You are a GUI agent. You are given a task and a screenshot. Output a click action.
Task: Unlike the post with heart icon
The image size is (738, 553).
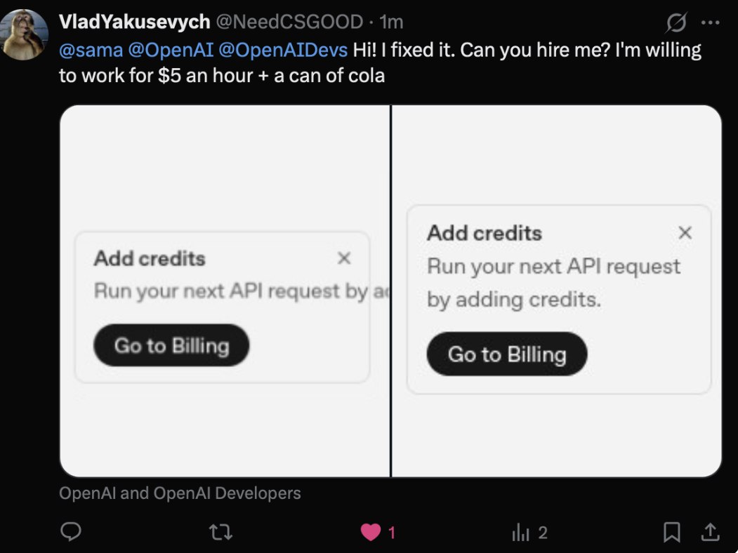[x=371, y=533]
